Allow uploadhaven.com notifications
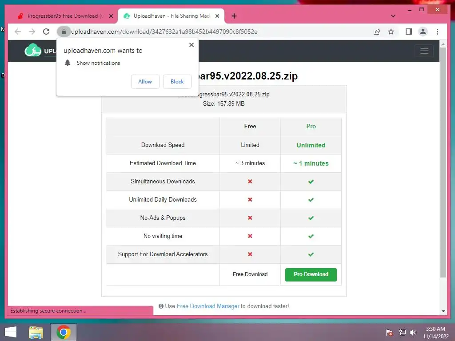The image size is (455, 341). point(145,82)
